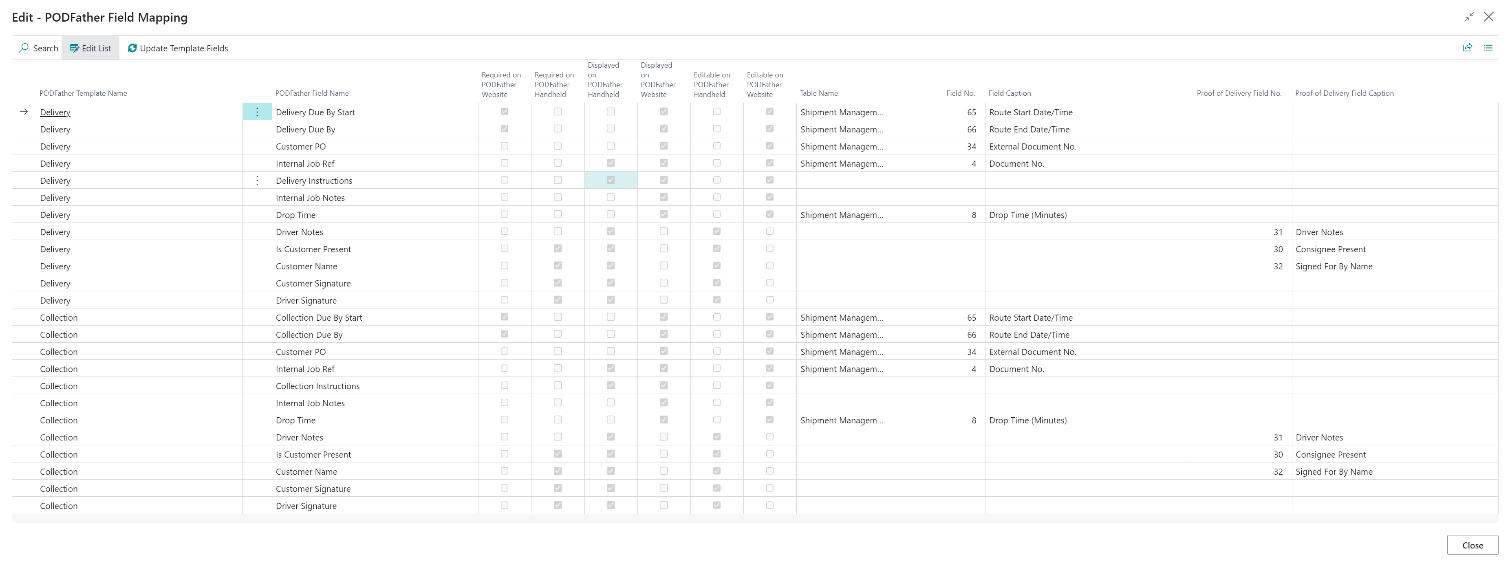Toggle Required on Handheld for Is Customer Present in Delivery
The width and height of the screenshot is (1510, 566).
(558, 249)
